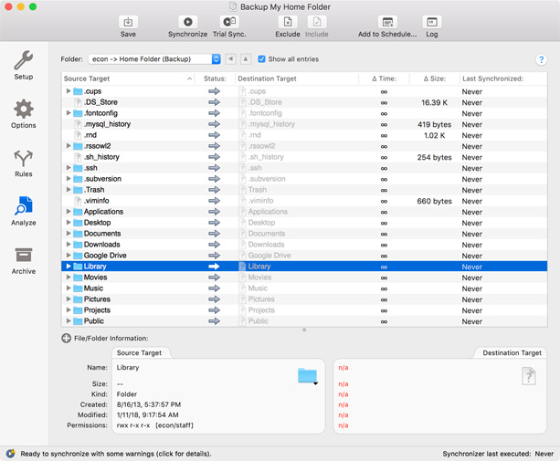Viewport: 560px width, 461px height.
Task: Select the .viminfo file row
Action: 304,201
